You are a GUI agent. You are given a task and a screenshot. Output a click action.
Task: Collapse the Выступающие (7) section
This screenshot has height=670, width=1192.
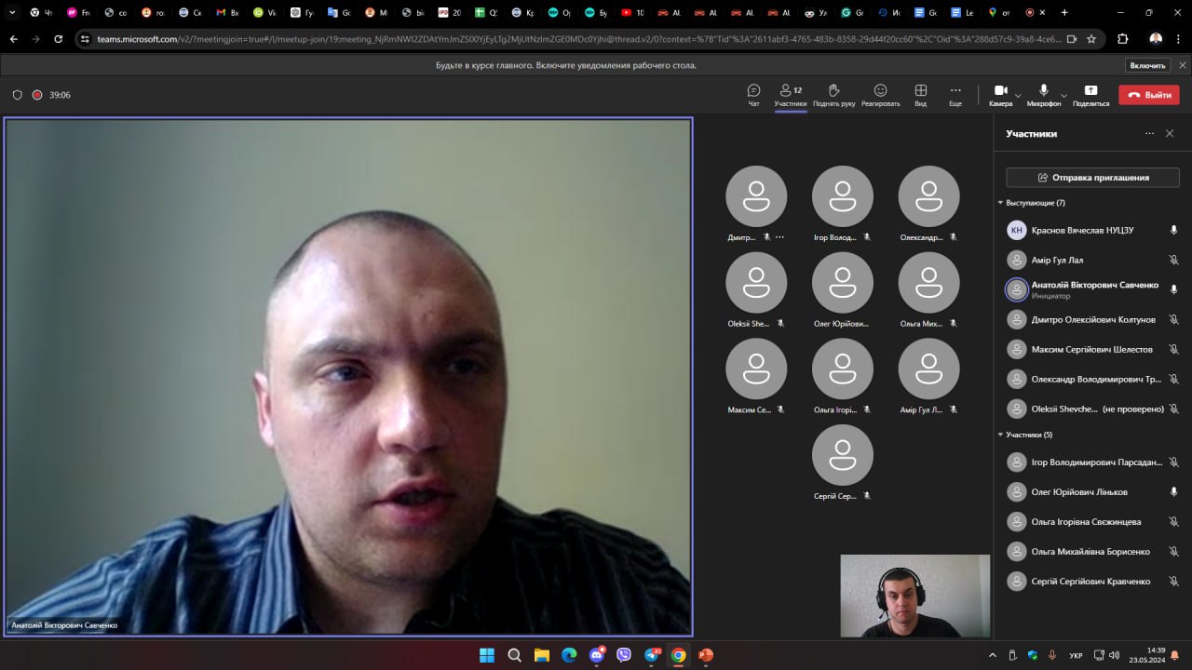pyautogui.click(x=1001, y=203)
